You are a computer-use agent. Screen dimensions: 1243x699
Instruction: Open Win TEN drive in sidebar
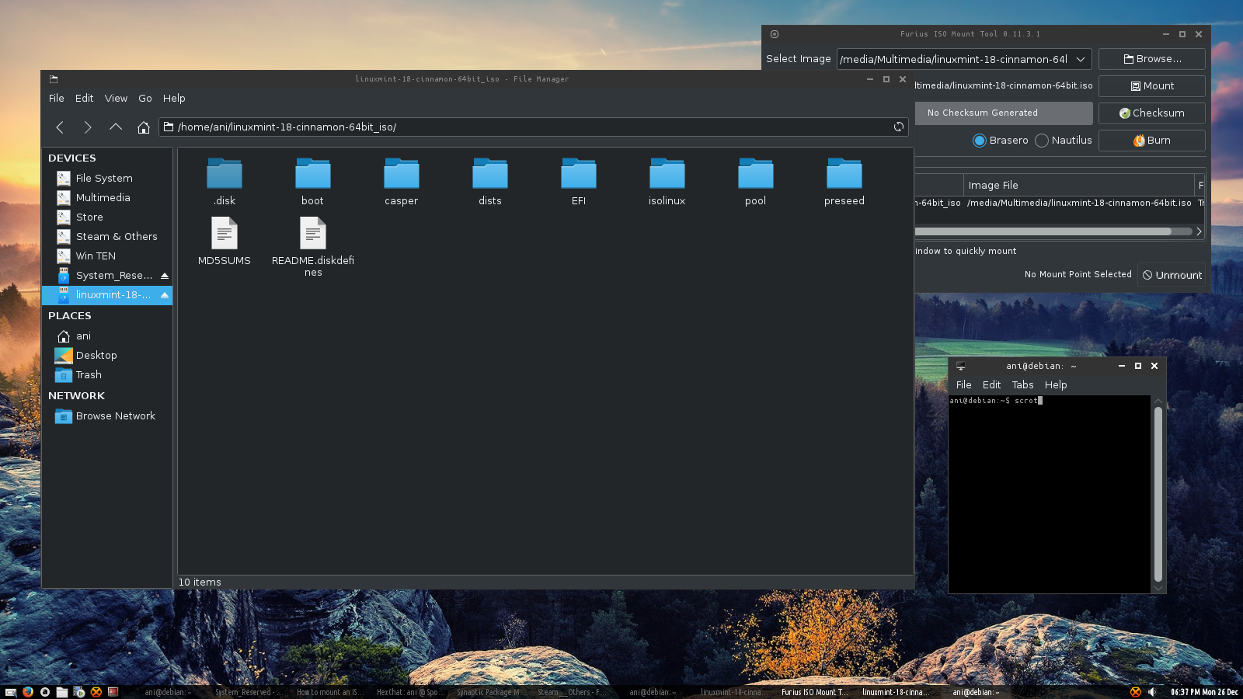pos(106,256)
